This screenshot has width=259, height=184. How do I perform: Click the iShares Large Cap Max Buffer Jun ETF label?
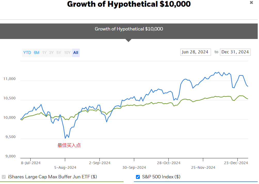52,177
